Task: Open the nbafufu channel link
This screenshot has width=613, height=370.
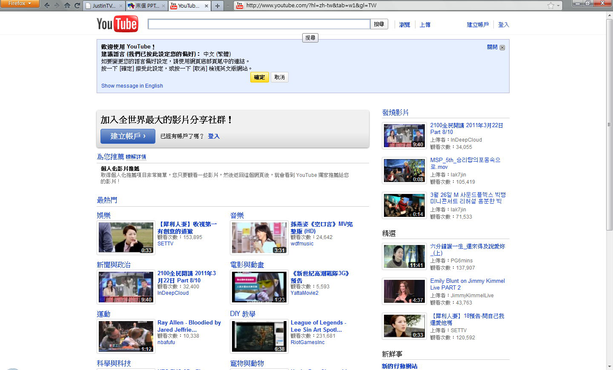Action: click(166, 342)
